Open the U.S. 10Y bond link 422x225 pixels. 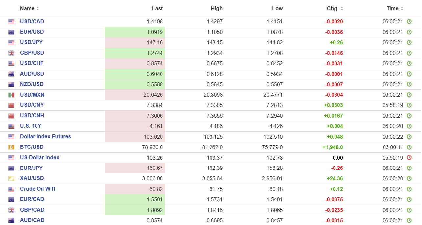point(30,126)
